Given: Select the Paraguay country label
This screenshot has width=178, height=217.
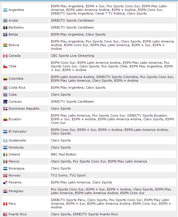Looking at the screenshot, I should pos(16,191).
